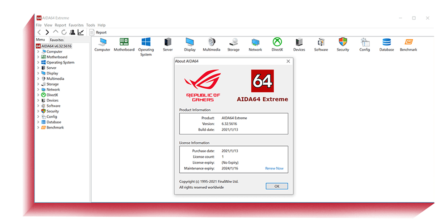This screenshot has width=447, height=223.
Task: Click the user toolbar icon
Action: point(72,32)
